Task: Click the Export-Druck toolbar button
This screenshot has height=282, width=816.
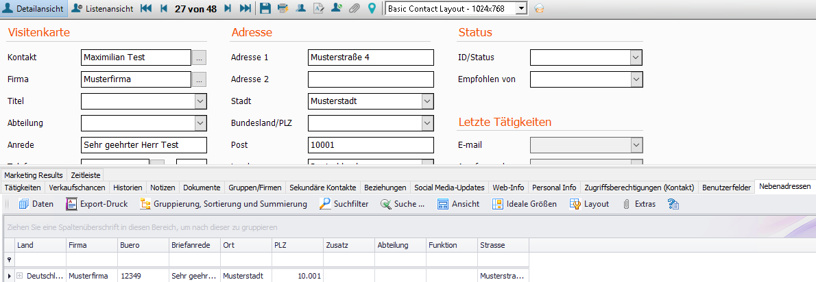Action: pos(97,204)
